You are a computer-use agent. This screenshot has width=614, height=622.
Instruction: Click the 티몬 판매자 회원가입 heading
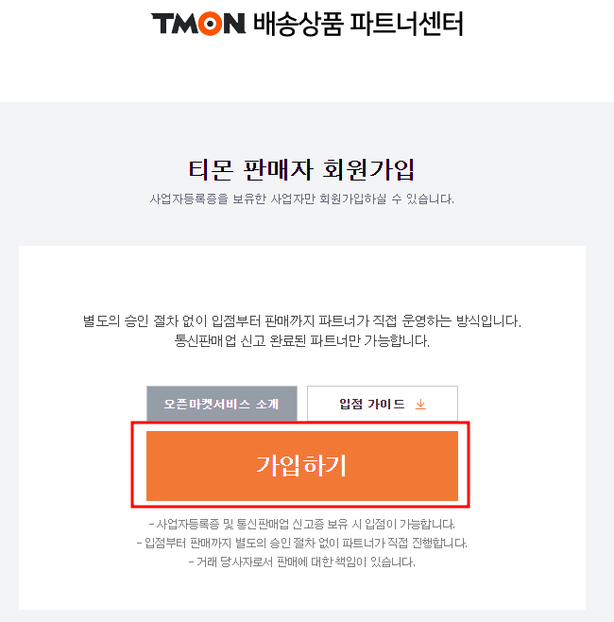pos(301,170)
